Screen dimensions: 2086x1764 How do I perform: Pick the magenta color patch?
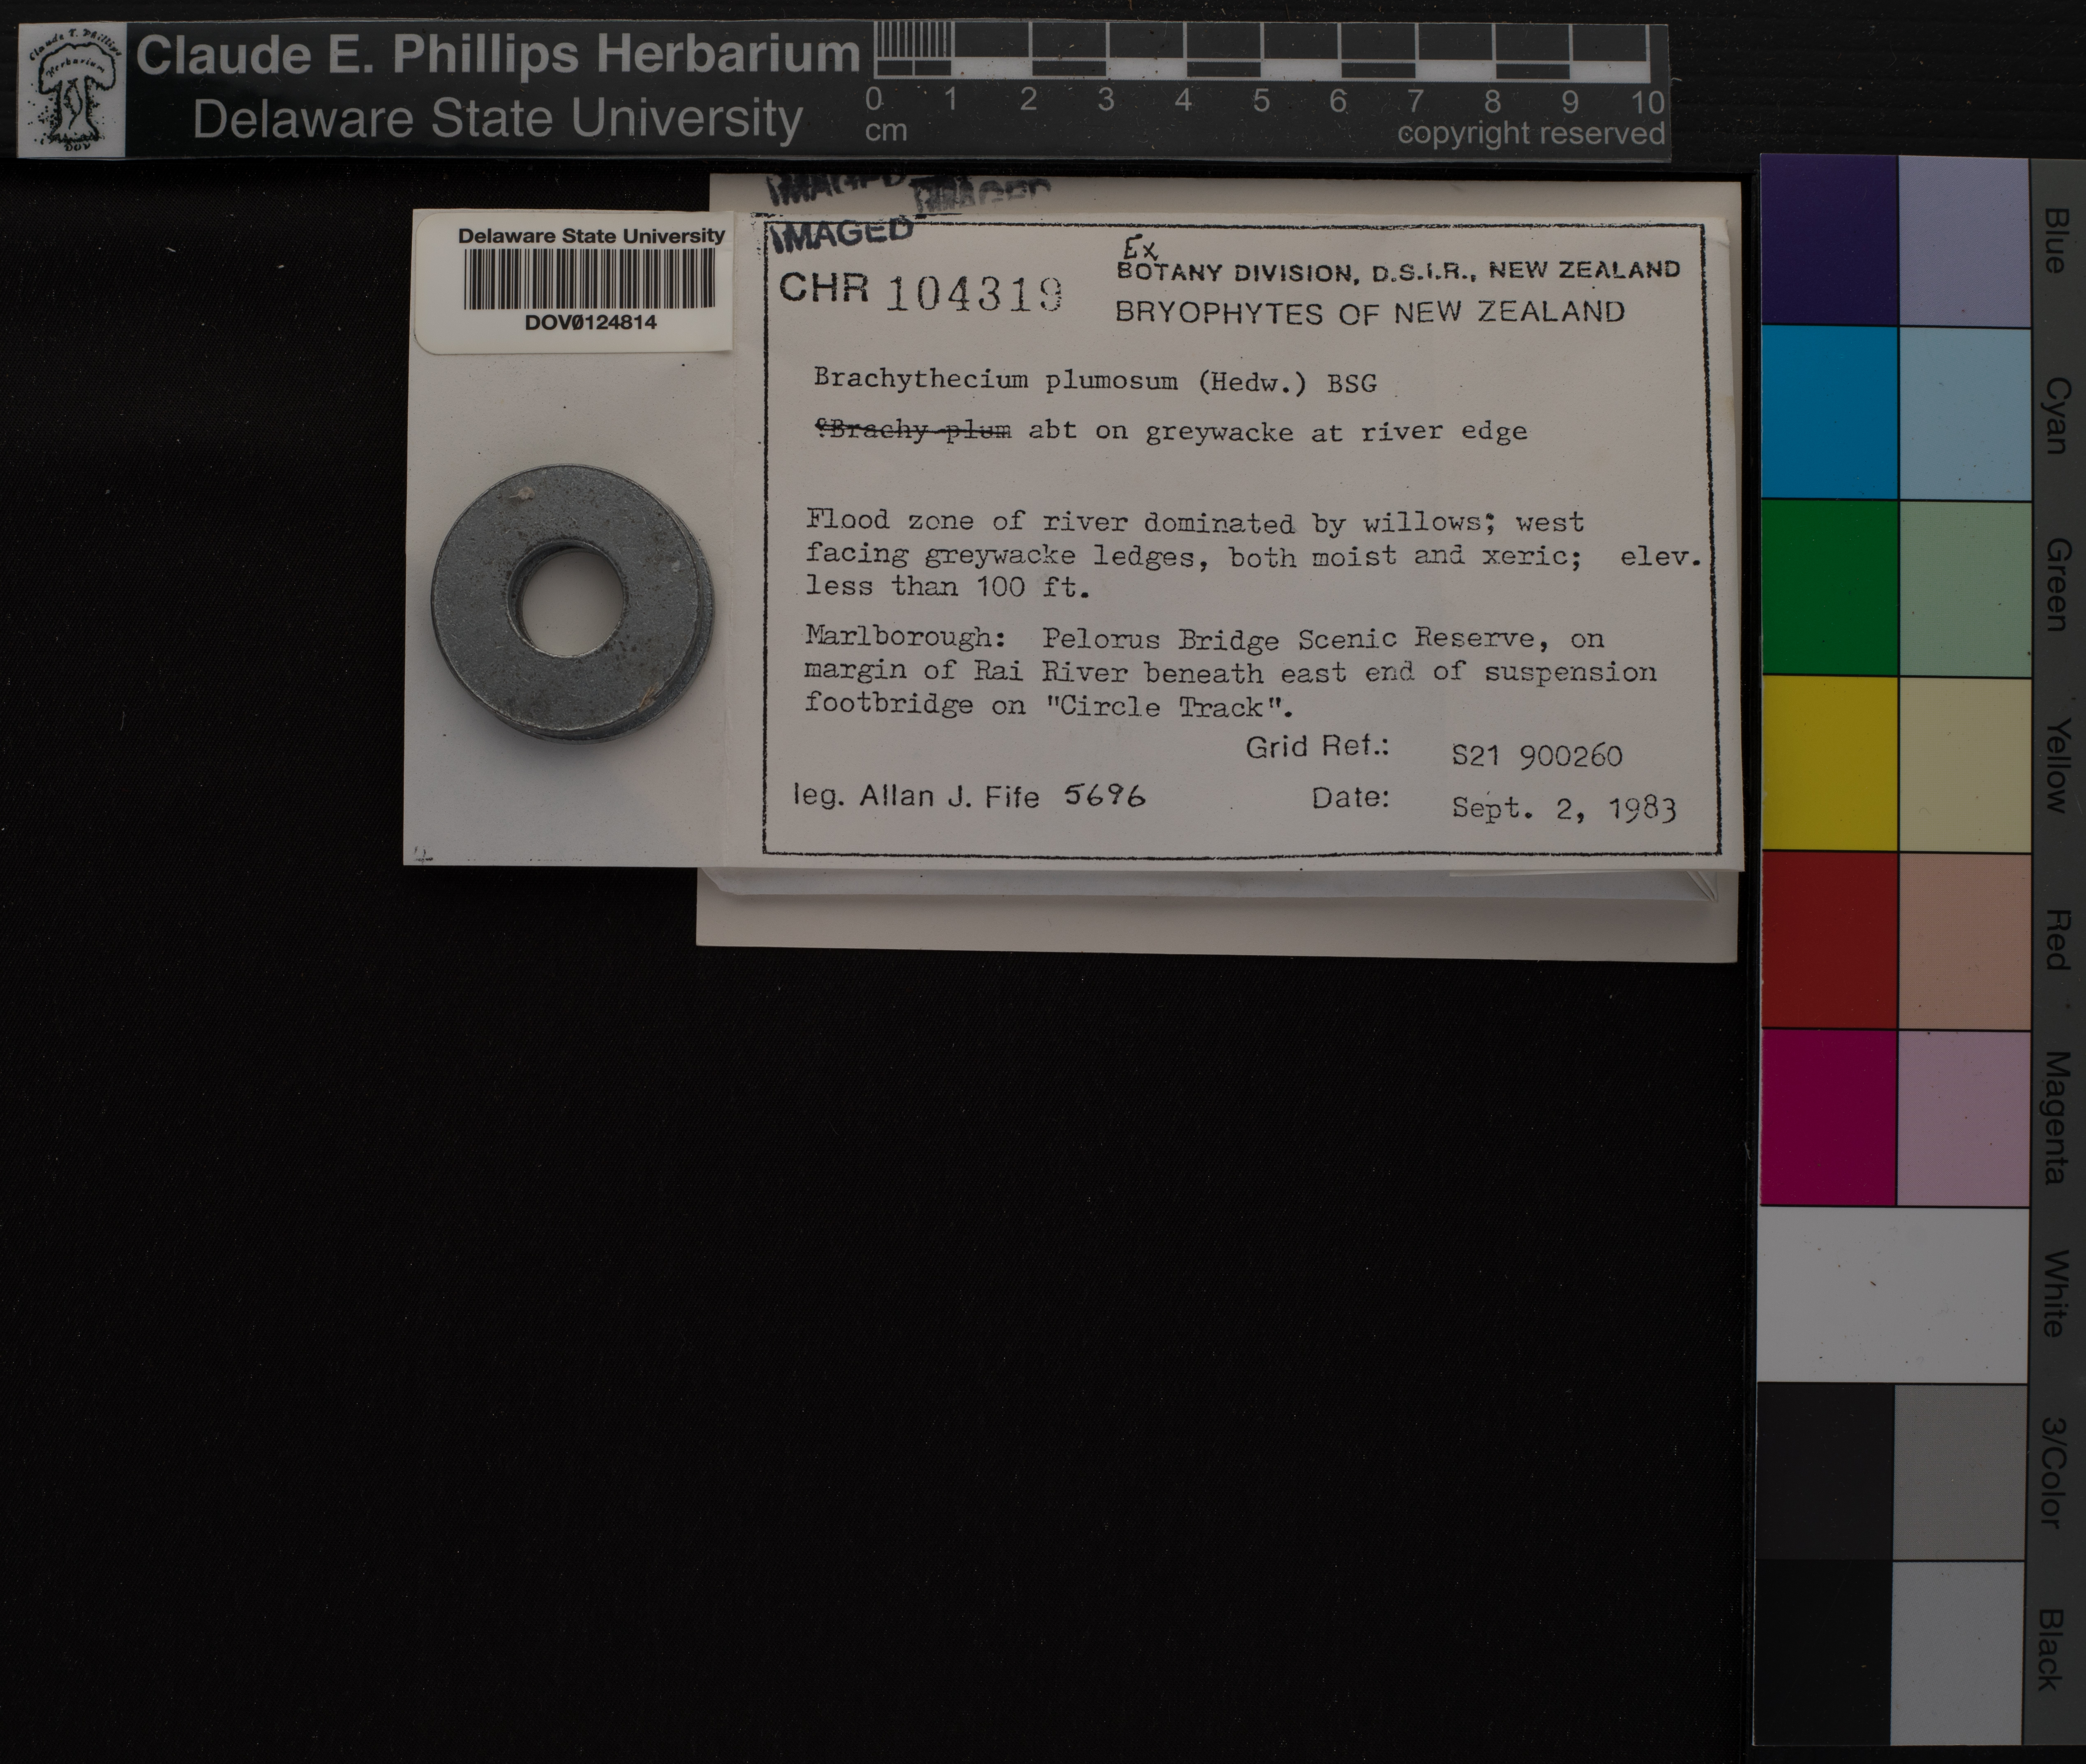(1828, 1117)
